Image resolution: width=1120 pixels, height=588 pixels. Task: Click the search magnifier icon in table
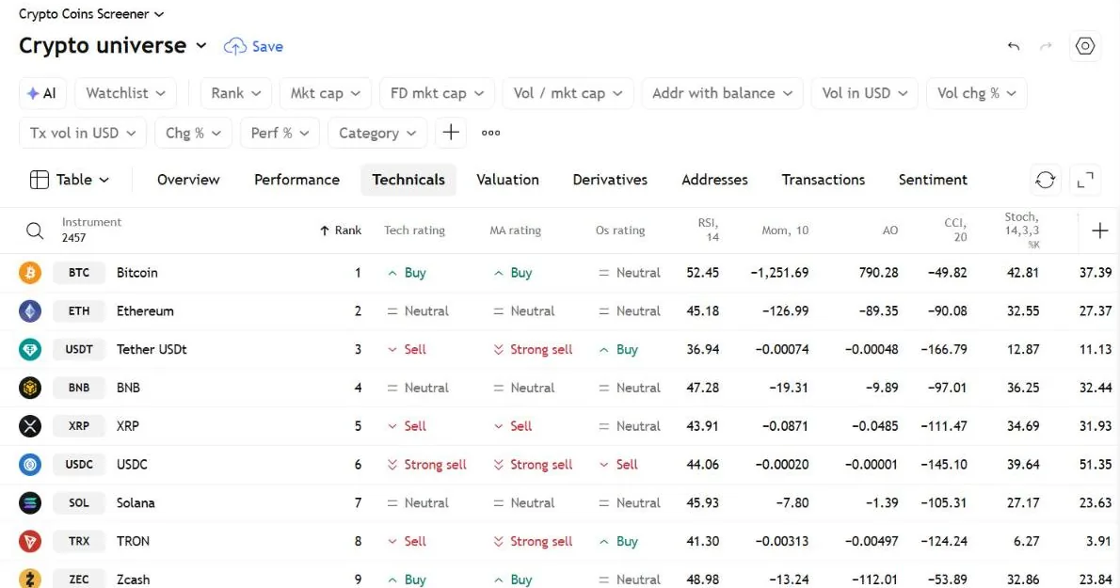coord(34,230)
